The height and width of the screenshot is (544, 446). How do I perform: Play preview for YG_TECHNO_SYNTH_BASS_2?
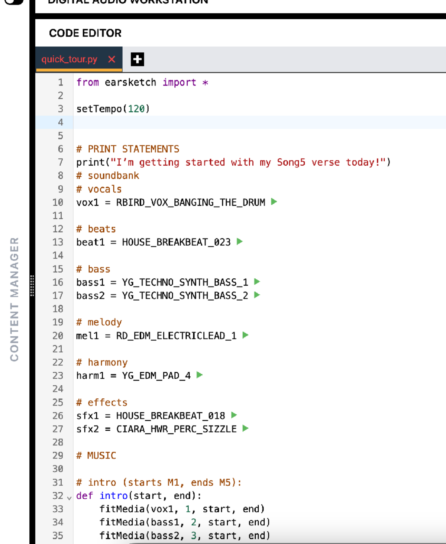257,295
